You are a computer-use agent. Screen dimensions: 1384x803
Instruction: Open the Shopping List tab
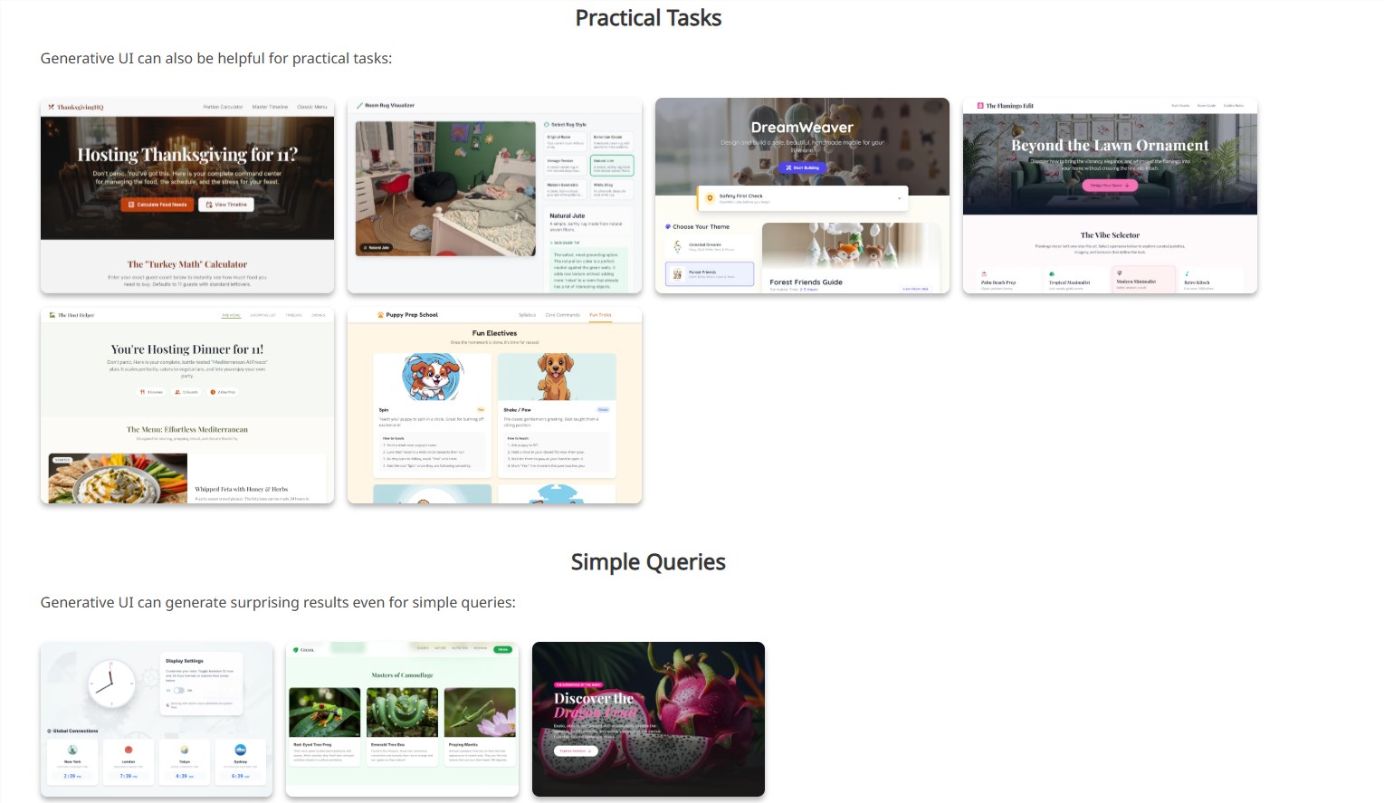click(x=261, y=315)
